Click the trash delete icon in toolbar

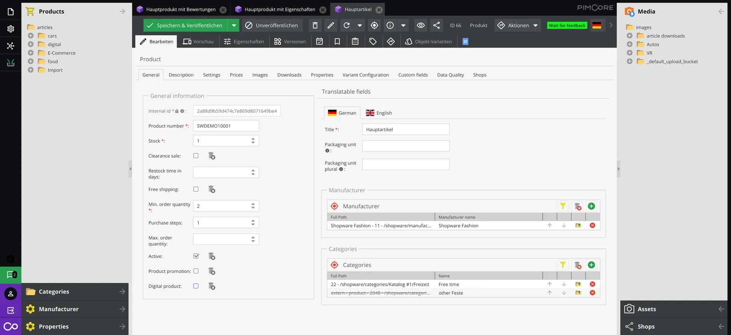tap(315, 25)
